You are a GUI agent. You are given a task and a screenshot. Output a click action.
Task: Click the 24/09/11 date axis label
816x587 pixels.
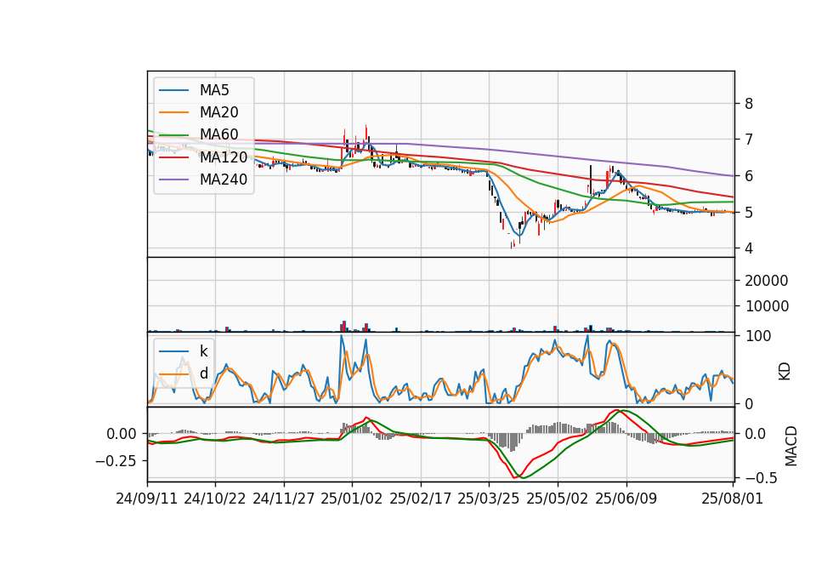[x=147, y=499]
